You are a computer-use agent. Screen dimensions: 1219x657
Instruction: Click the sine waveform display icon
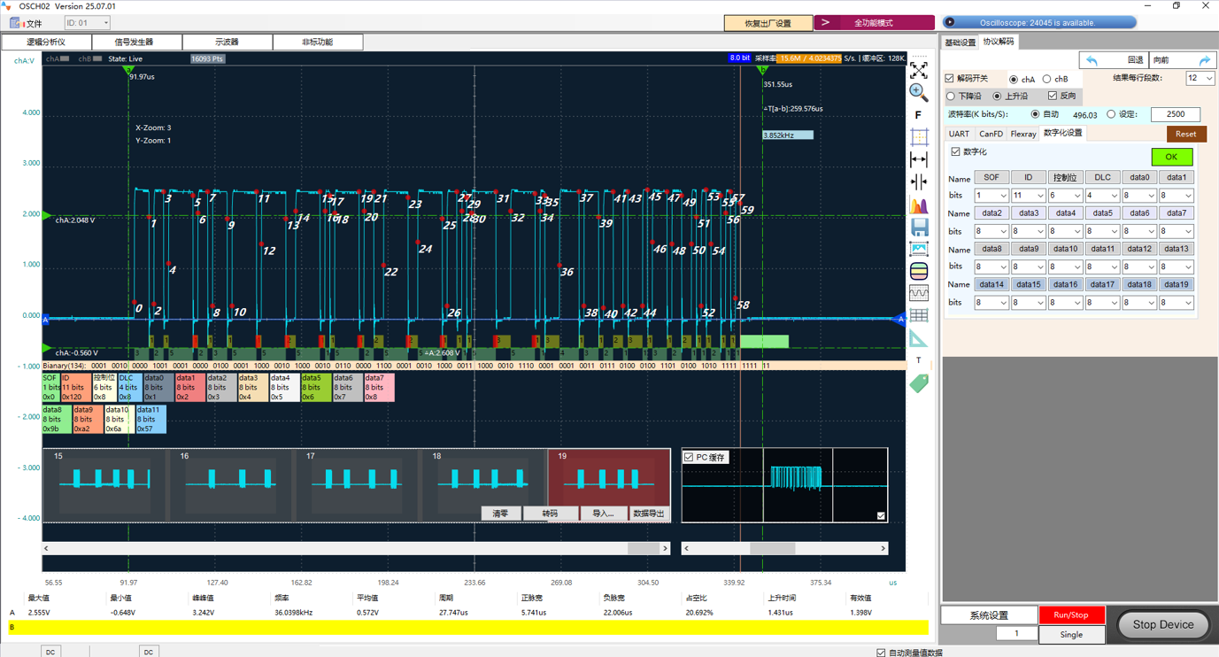tap(919, 293)
